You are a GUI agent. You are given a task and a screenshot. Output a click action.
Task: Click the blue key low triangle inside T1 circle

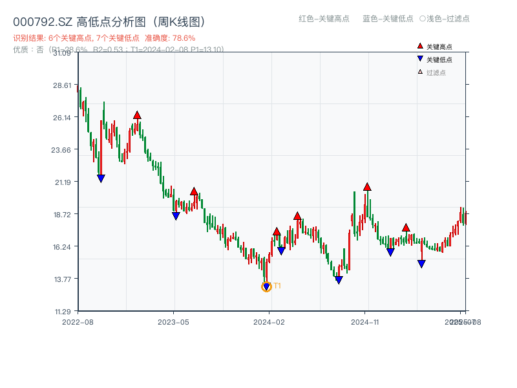pos(266,286)
